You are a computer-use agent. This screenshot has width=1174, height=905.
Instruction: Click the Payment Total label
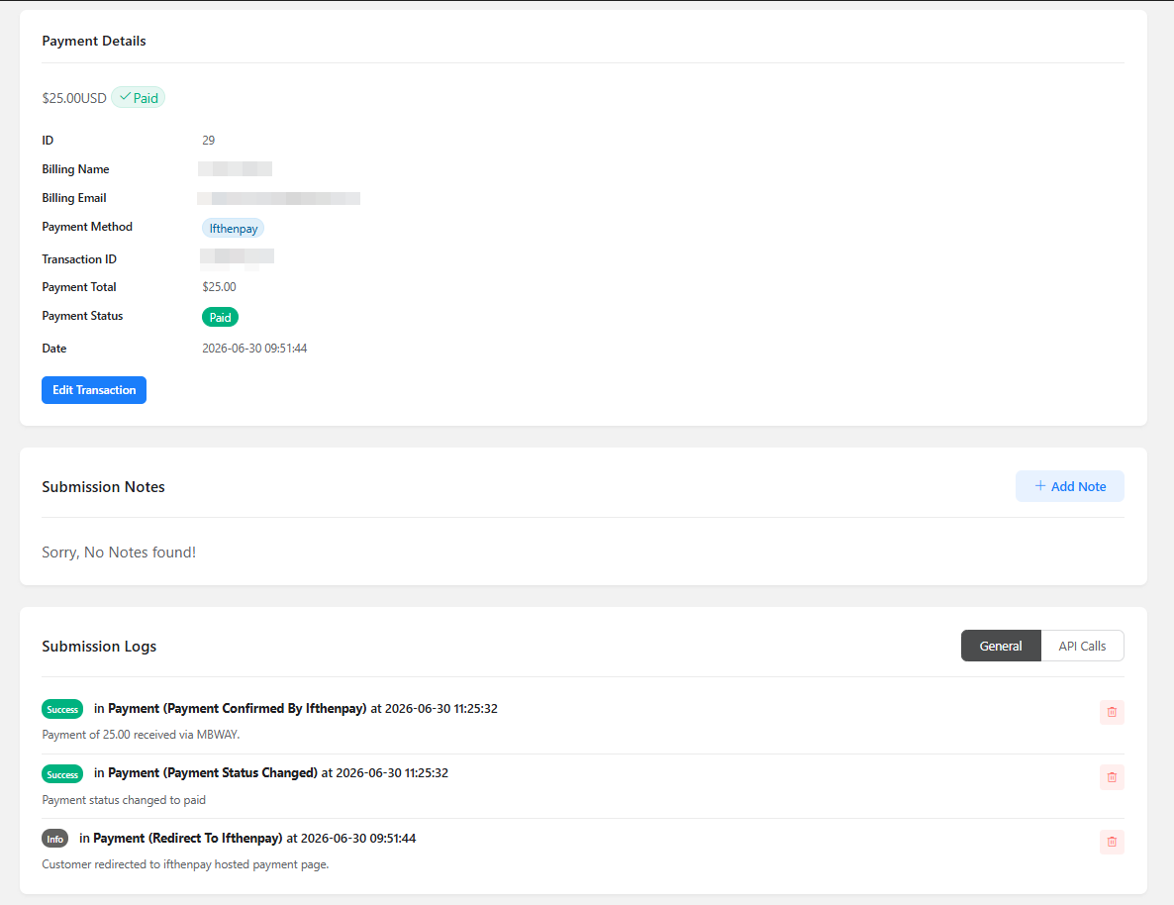(x=79, y=287)
